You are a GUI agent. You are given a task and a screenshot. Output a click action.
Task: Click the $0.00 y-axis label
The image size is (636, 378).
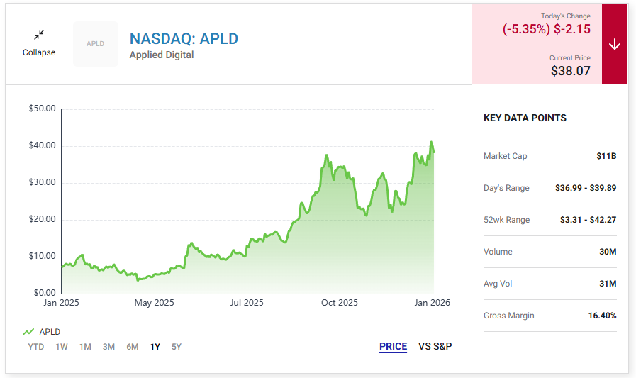click(45, 292)
